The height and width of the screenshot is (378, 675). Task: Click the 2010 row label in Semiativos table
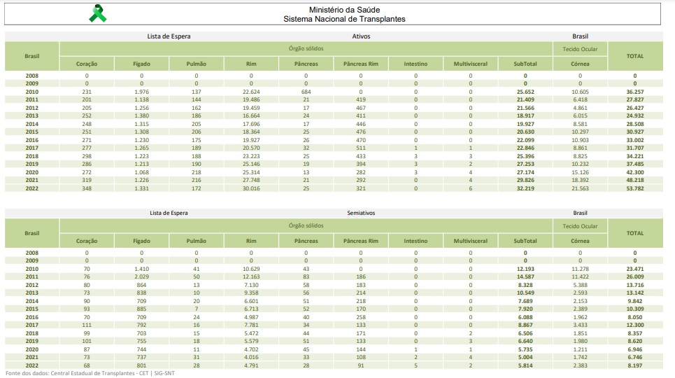(32, 269)
